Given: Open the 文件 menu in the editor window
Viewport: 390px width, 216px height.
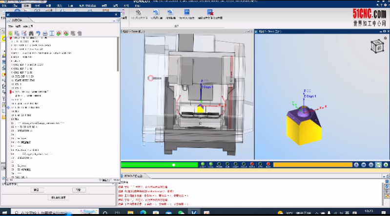Looking at the screenshot, I should click(x=10, y=26).
